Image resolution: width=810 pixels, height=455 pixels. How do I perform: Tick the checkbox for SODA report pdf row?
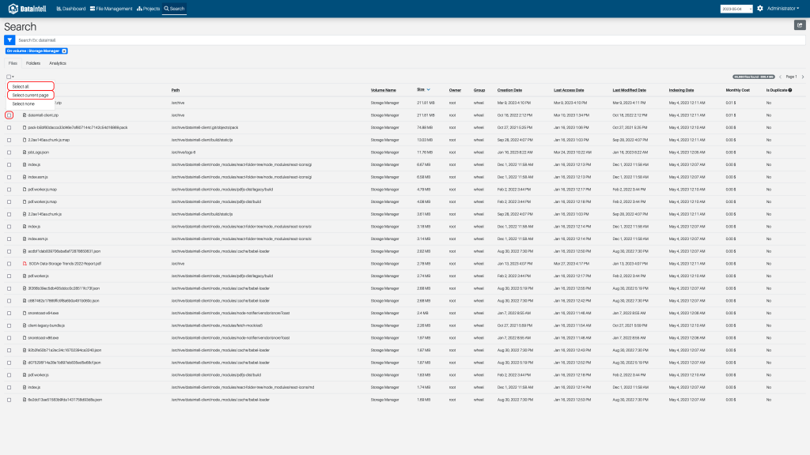coord(9,264)
